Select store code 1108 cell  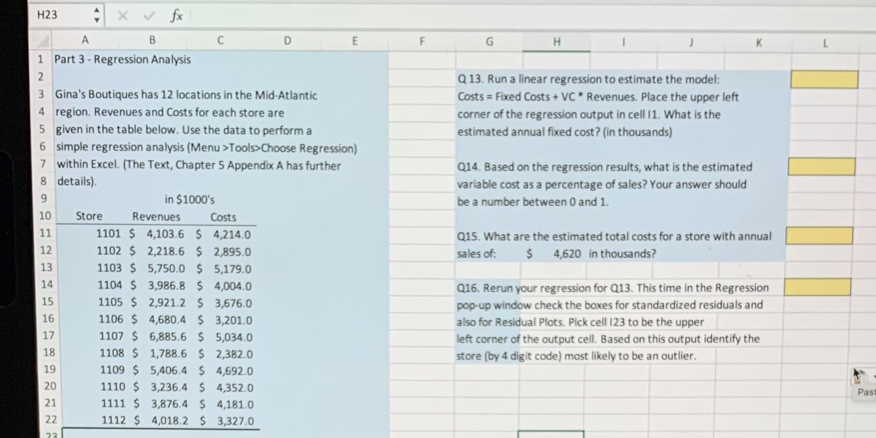coord(112,353)
